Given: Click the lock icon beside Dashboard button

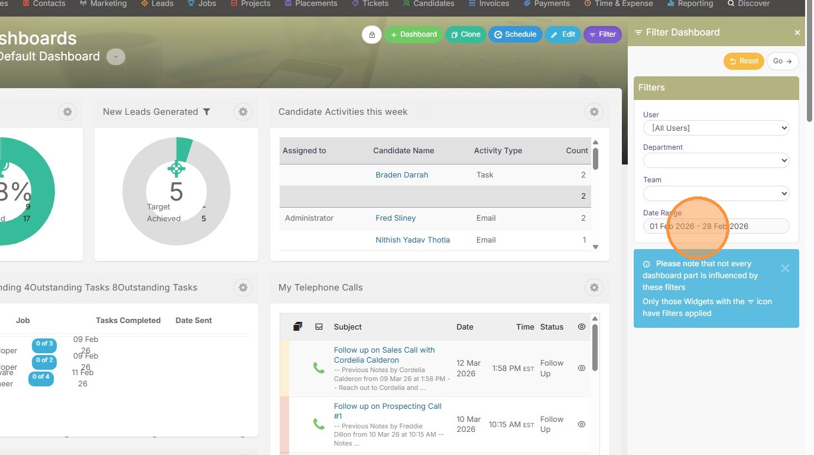Looking at the screenshot, I should coord(372,34).
